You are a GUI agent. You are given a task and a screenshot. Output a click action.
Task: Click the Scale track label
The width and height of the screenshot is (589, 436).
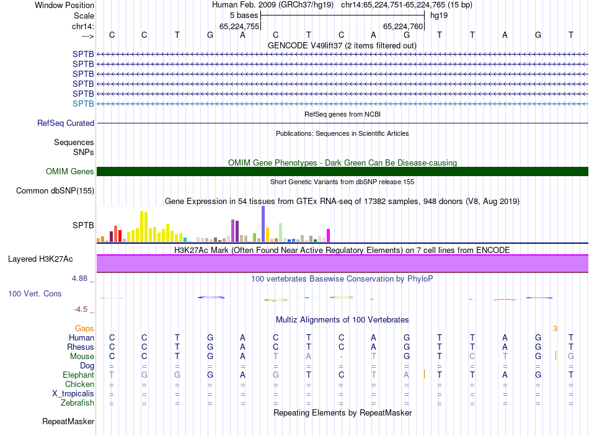(84, 16)
